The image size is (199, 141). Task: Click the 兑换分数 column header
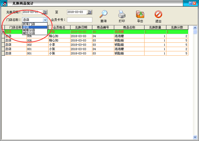pos(177,27)
